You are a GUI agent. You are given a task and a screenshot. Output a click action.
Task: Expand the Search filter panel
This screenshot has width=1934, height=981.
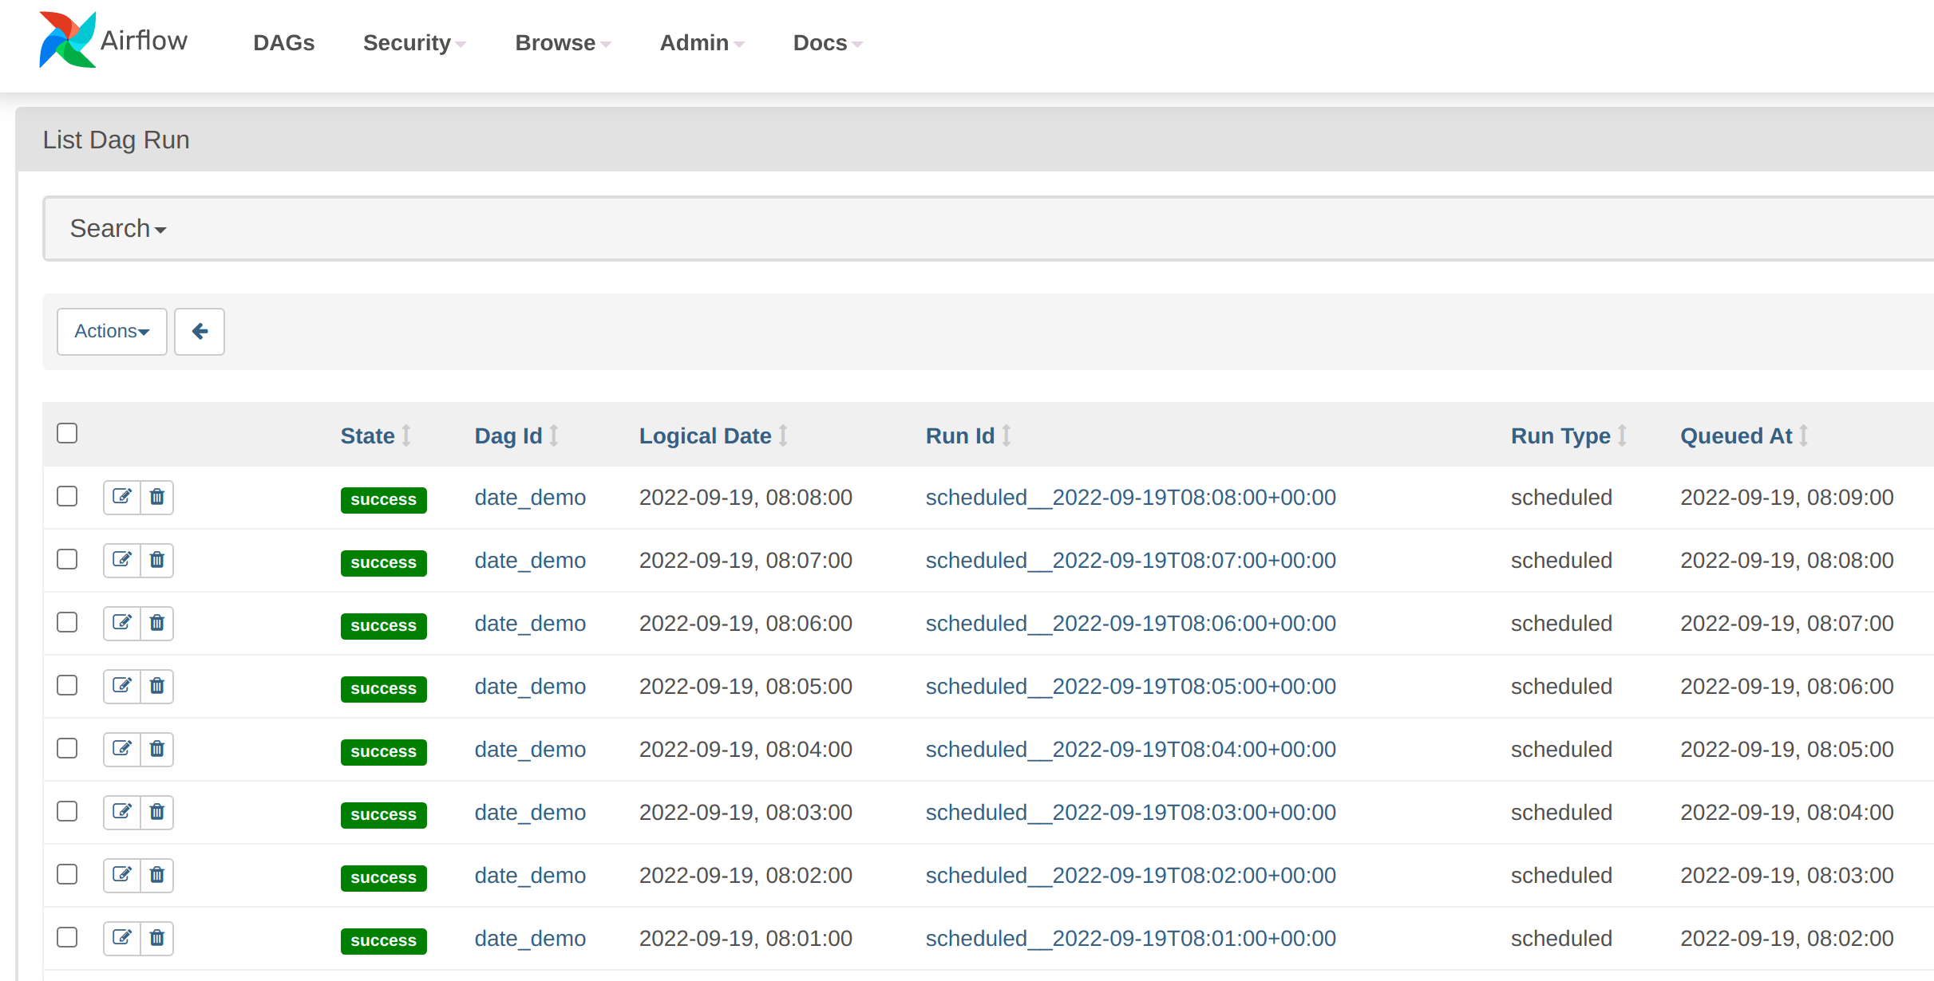click(x=118, y=229)
